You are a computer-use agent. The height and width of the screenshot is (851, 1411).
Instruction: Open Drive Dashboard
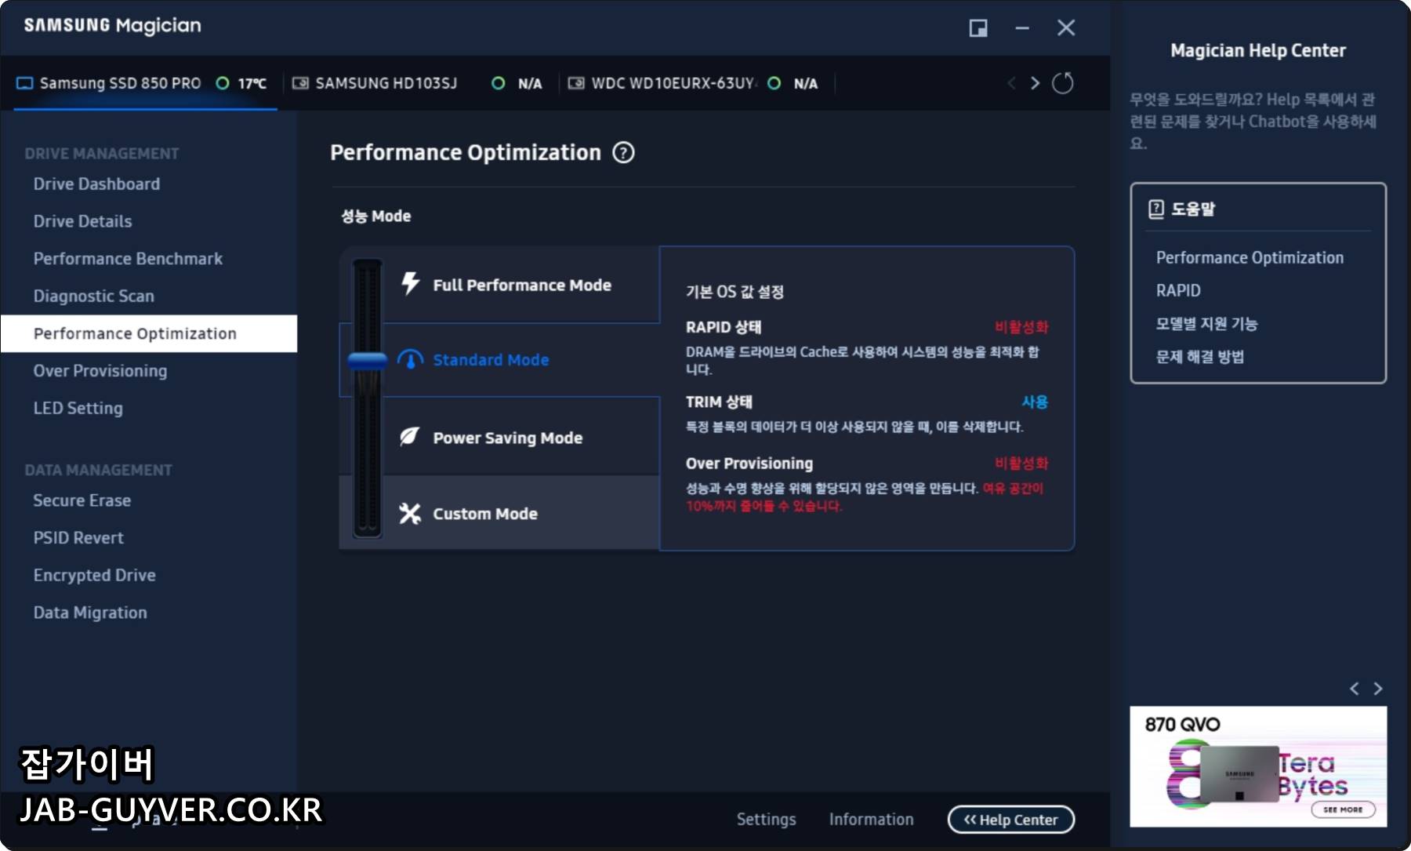[96, 184]
